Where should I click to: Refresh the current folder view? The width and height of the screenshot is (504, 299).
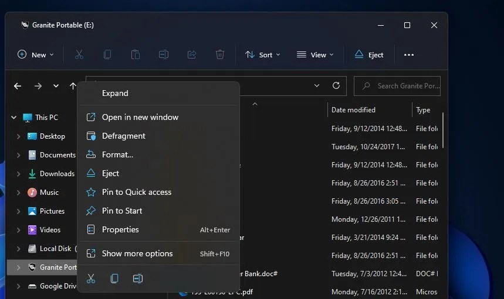click(x=336, y=85)
